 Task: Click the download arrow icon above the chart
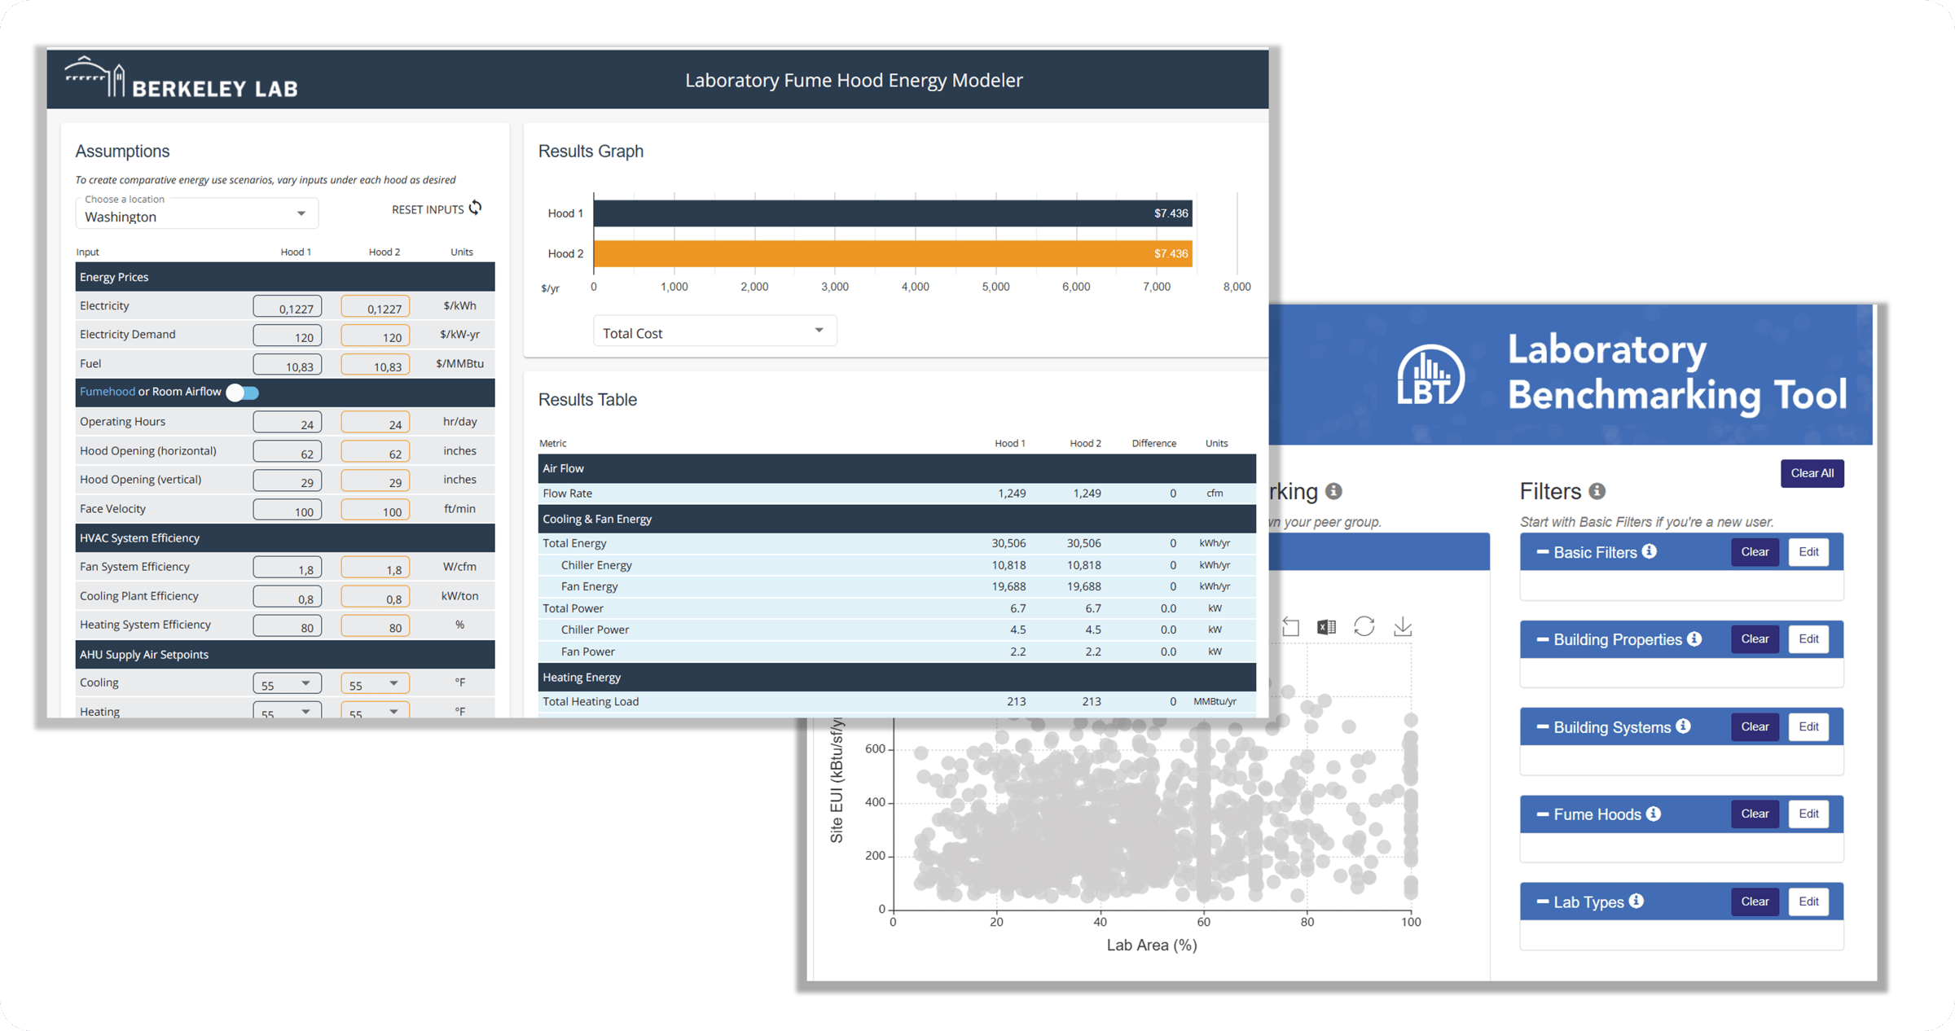click(x=1402, y=626)
